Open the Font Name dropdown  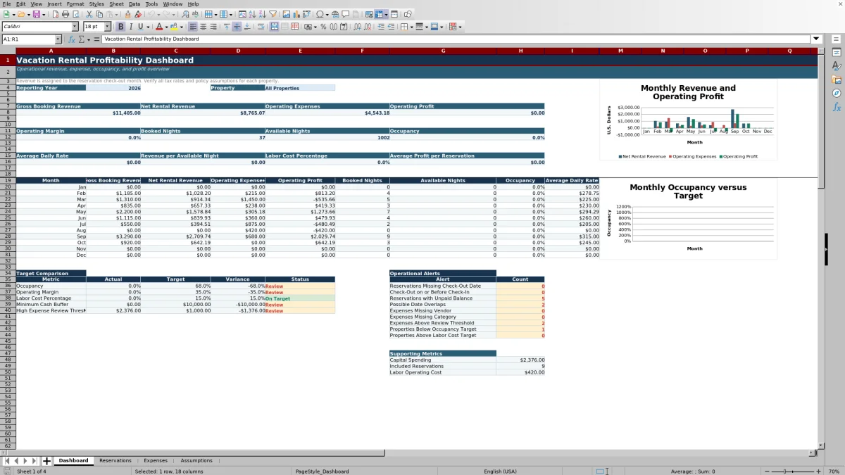pos(75,27)
